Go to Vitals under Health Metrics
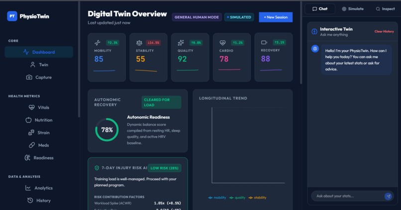Image resolution: width=401 pixels, height=210 pixels. (x=39, y=107)
